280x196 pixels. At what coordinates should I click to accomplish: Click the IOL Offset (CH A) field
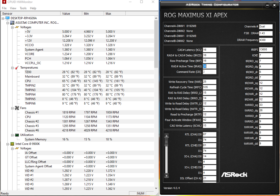click(x=209, y=178)
